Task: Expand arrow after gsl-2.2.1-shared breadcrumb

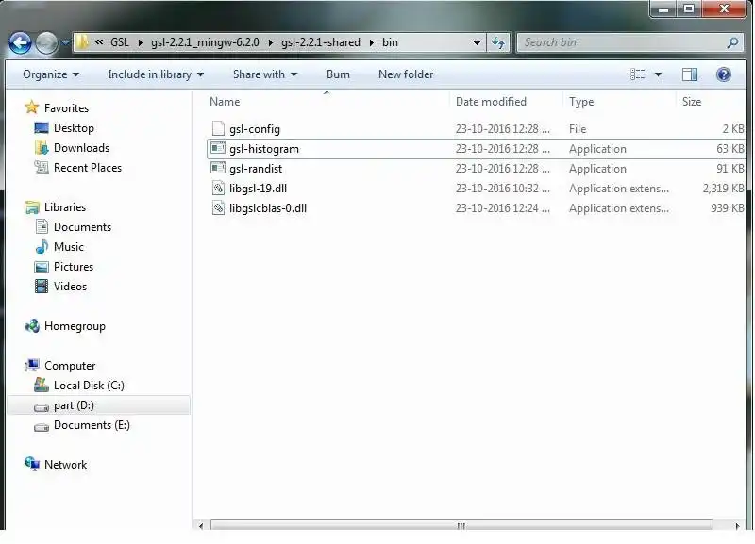Action: pos(371,42)
